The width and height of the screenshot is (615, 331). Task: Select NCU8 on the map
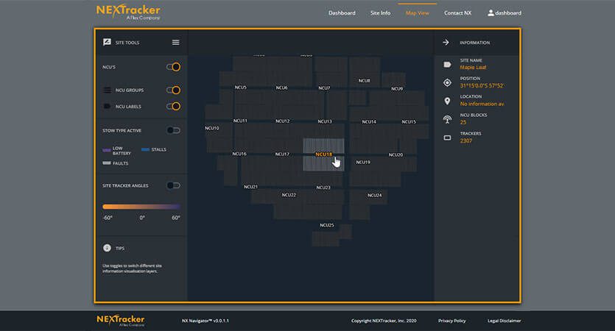click(364, 81)
